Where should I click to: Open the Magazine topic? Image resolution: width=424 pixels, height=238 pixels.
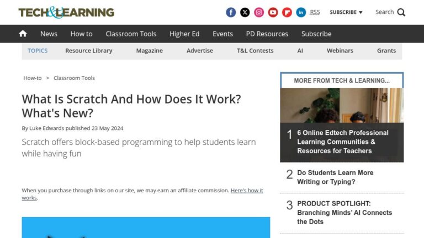pos(149,51)
